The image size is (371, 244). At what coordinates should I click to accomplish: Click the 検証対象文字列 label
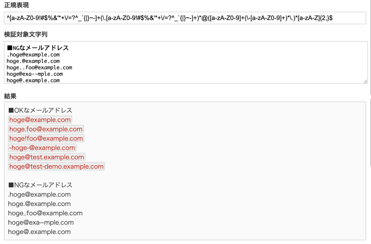coord(26,34)
